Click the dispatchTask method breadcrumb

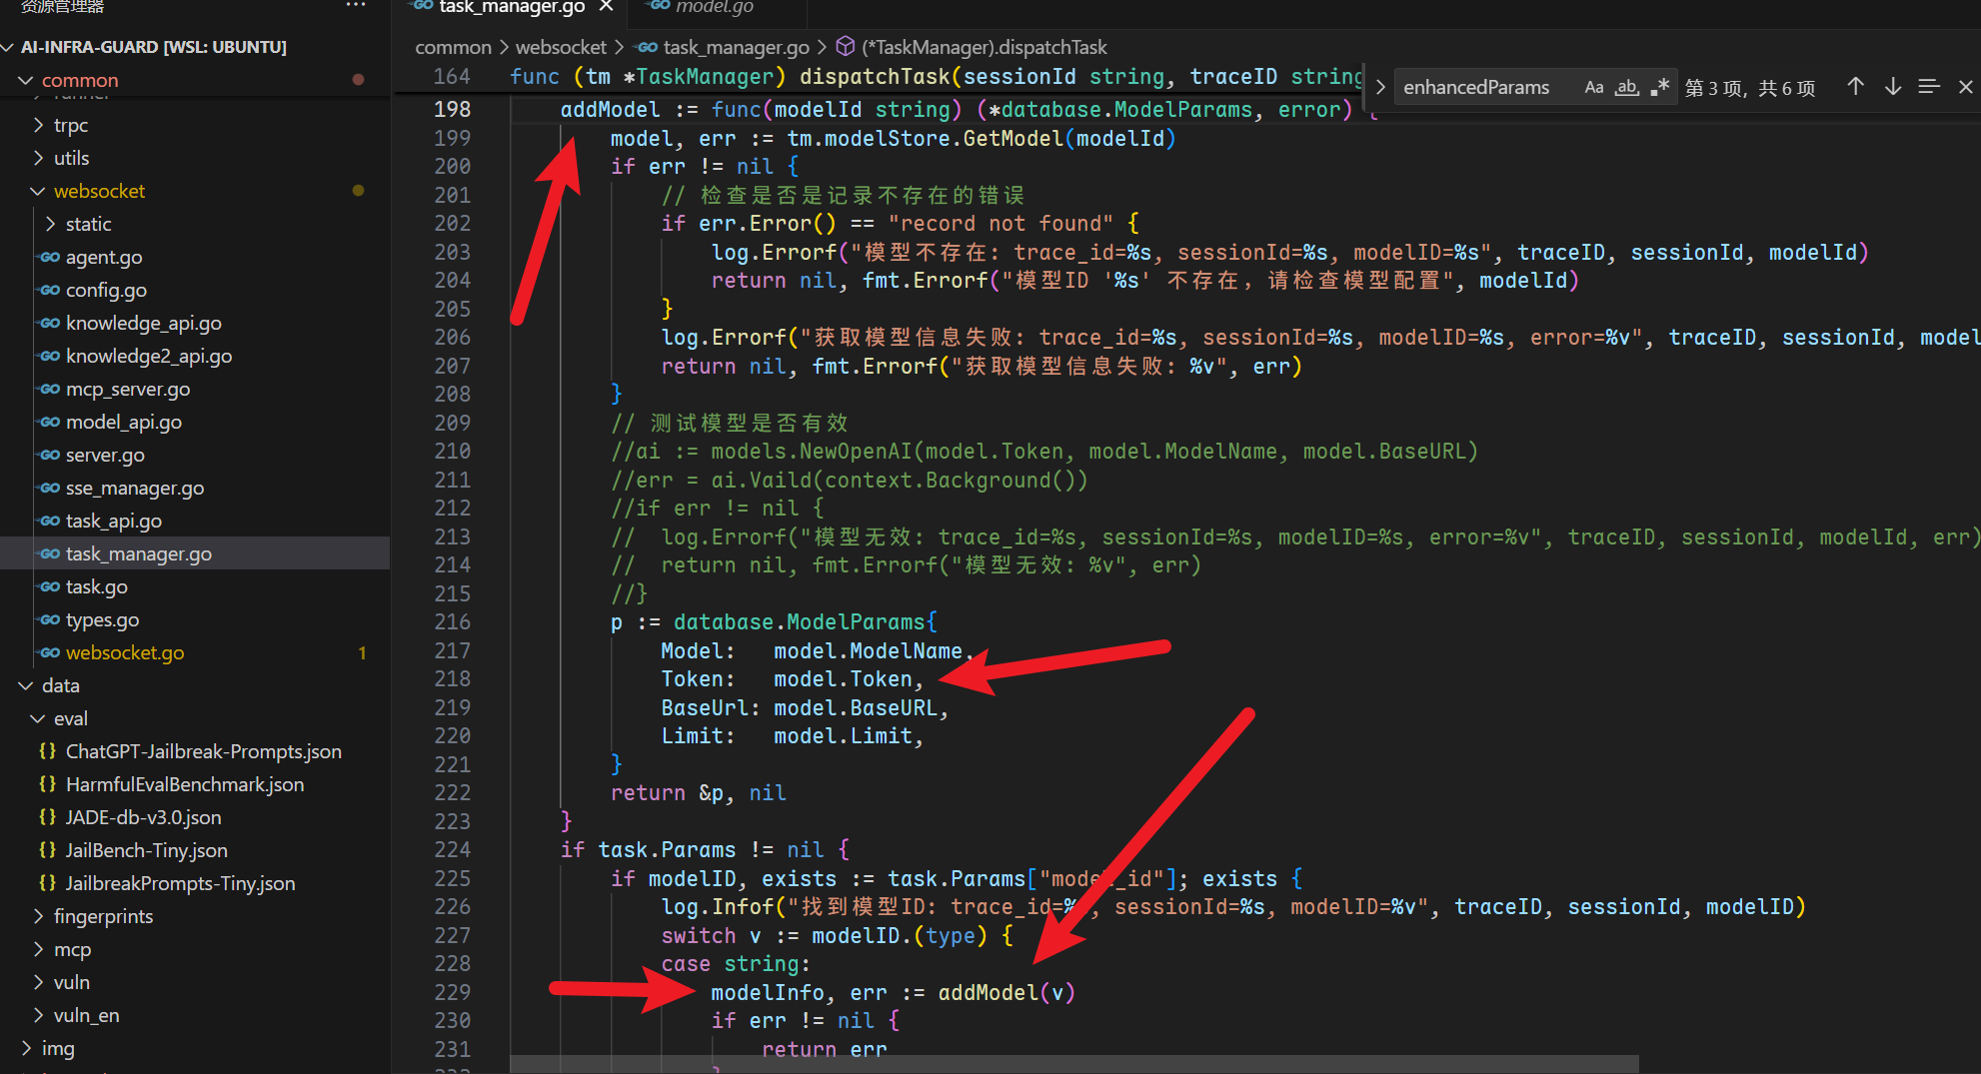pyautogui.click(x=984, y=47)
